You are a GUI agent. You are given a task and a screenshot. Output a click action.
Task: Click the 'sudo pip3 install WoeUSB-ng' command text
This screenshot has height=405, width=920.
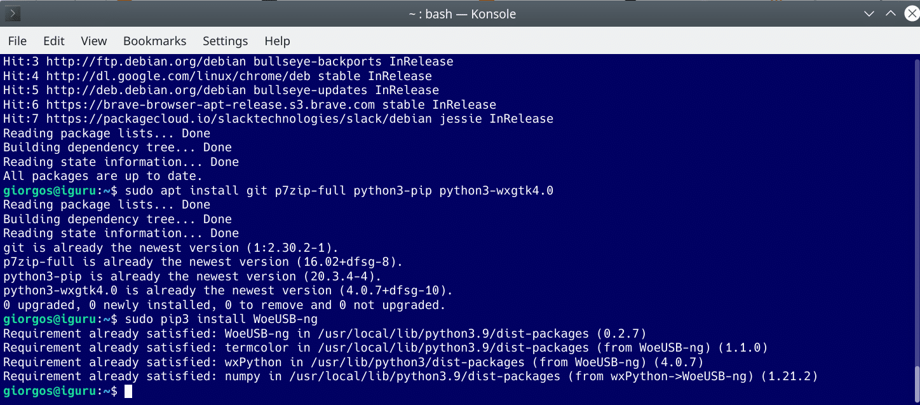[x=221, y=319]
